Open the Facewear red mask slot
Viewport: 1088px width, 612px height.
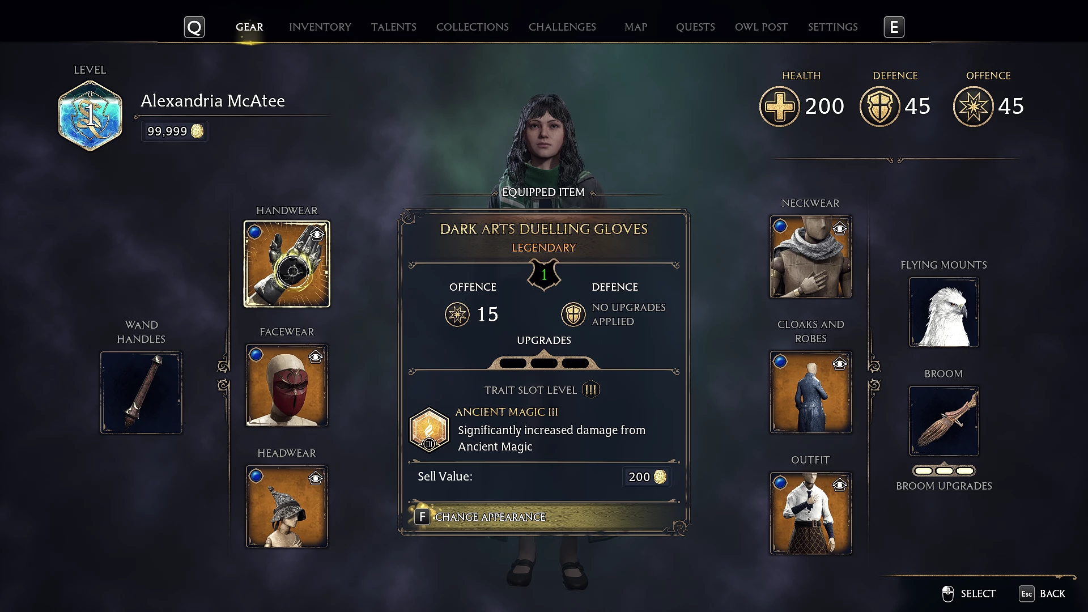point(287,385)
